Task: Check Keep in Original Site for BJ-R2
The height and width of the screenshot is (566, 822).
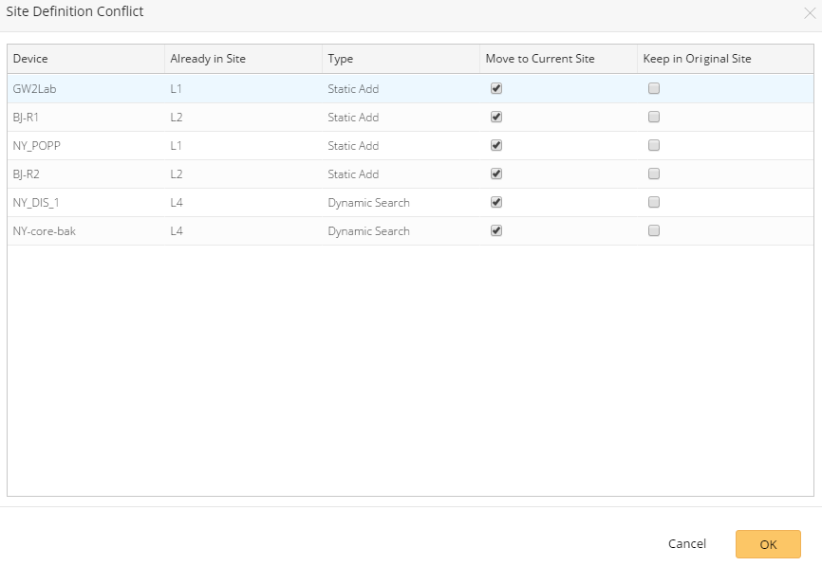Action: pyautogui.click(x=654, y=173)
